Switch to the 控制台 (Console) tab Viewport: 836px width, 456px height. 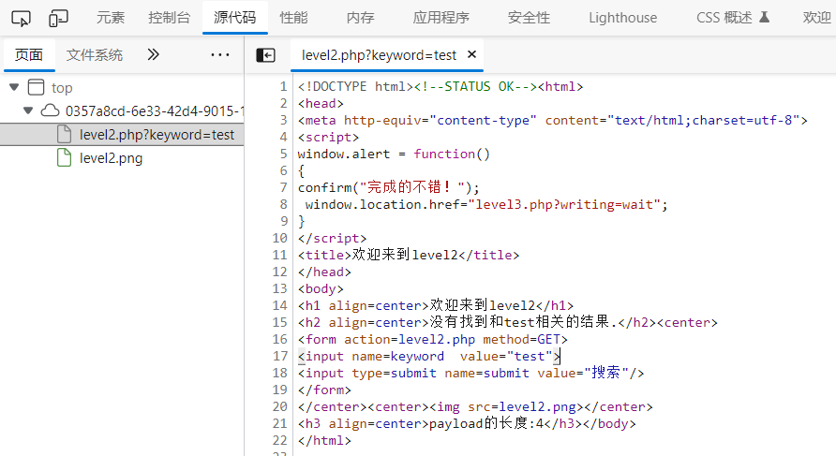(x=169, y=18)
